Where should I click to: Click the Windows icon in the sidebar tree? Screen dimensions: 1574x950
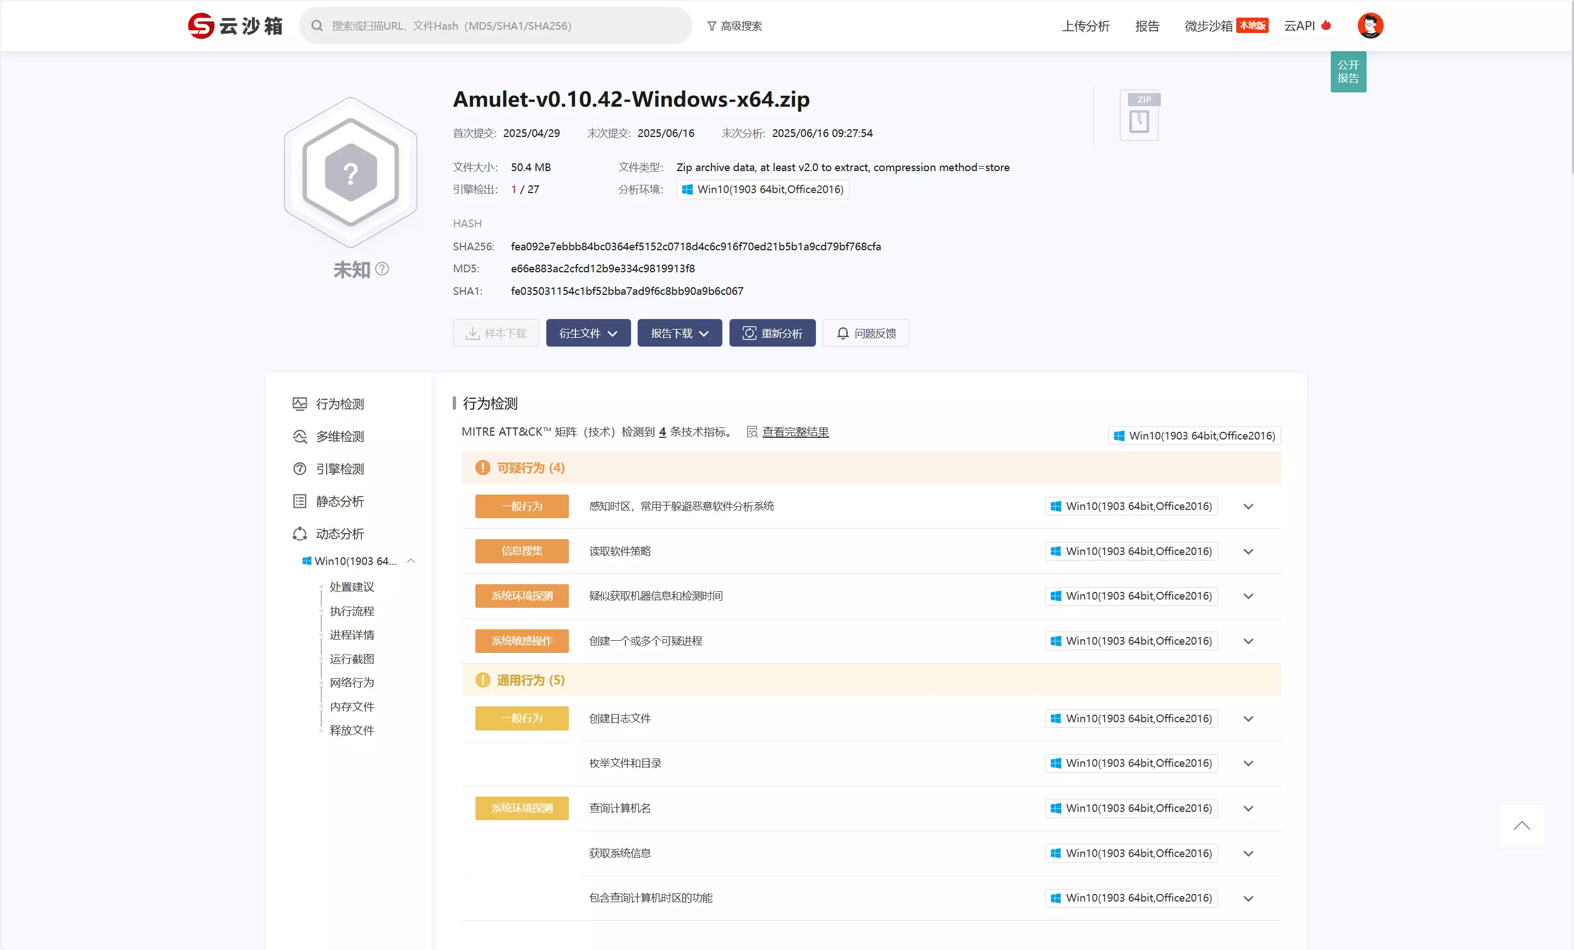[x=306, y=561]
